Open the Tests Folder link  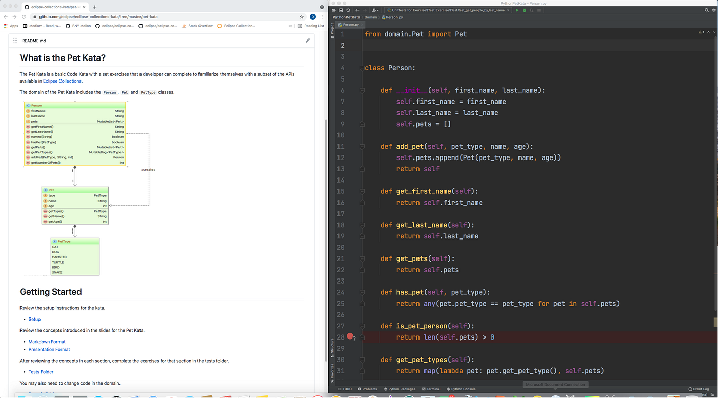[41, 372]
